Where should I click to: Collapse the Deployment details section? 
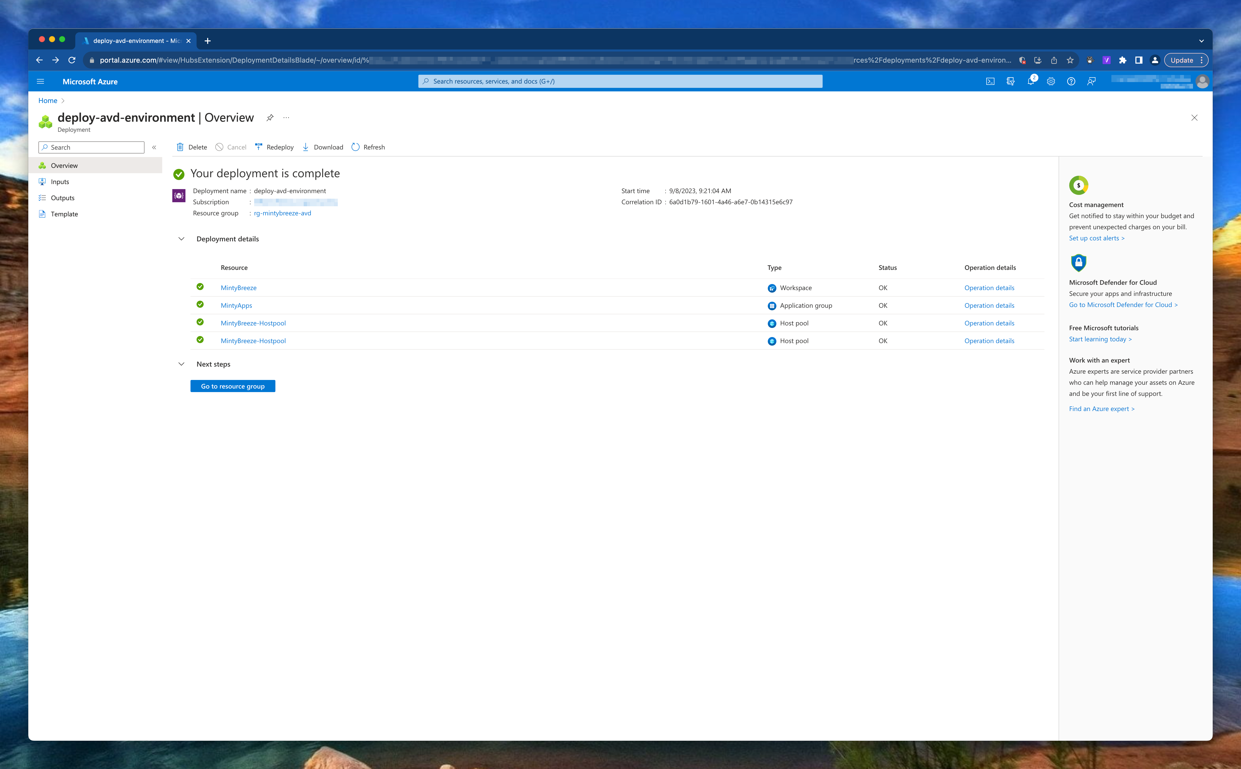coord(181,239)
